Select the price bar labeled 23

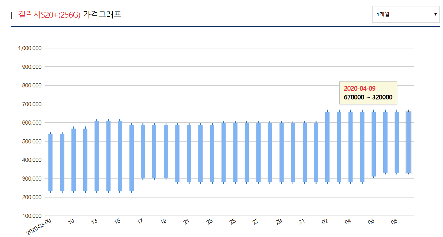point(212,153)
